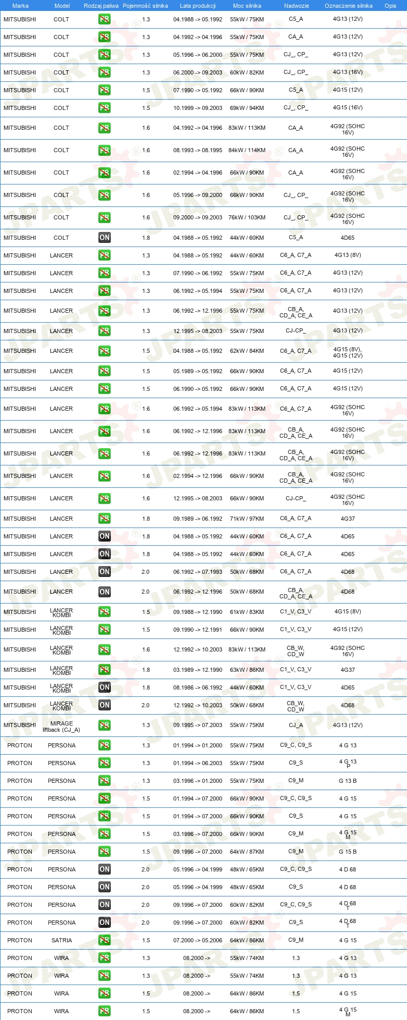
Task: Click petrol icon in COLT 1.3 C5_A row
Action: click(105, 19)
